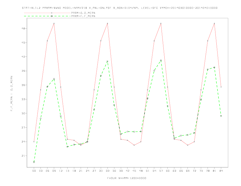Click x-axis tick label 36
This screenshot has width=241, height=186.
114,171
